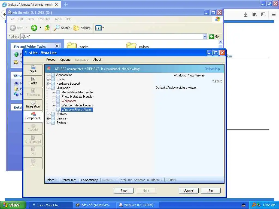Viewport: 279px width, 209px height.
Task: Open the Firefox downloads icon
Action: [x=246, y=15]
